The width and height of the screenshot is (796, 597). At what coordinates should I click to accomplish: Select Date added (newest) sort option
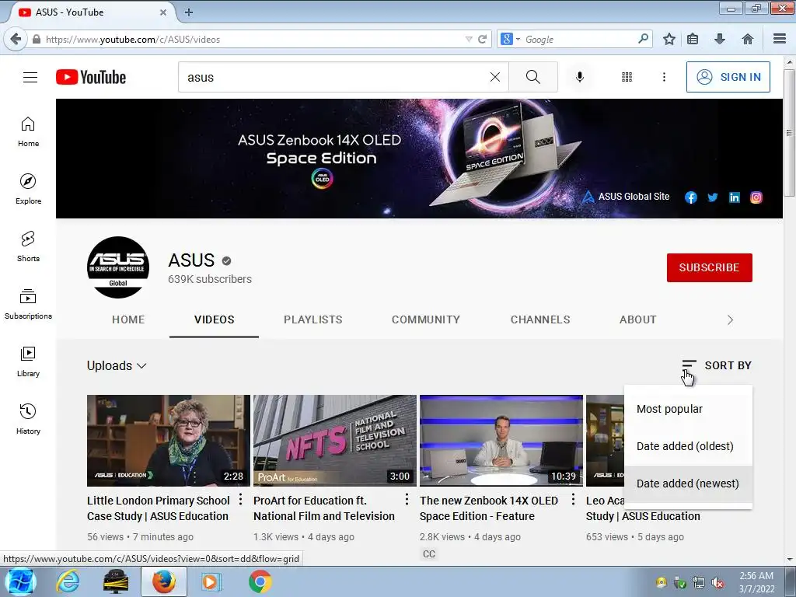[x=689, y=484]
